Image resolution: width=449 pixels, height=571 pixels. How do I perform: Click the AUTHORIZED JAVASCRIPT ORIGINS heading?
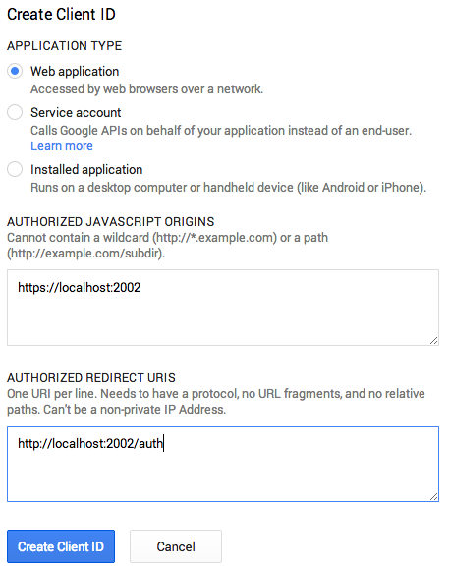pyautogui.click(x=111, y=222)
